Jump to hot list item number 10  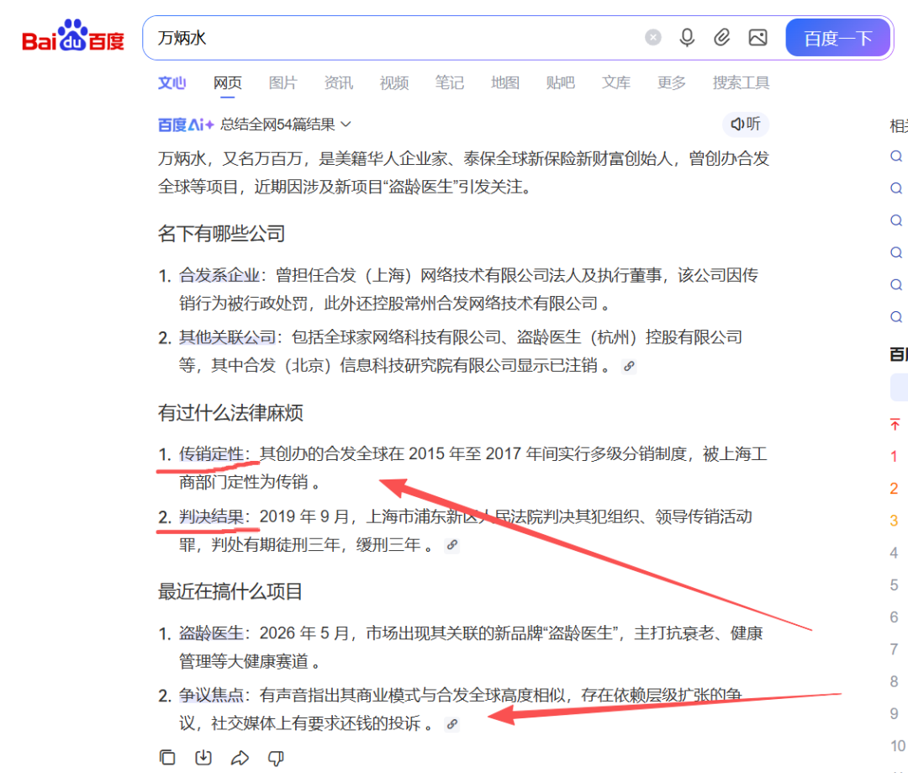(898, 746)
